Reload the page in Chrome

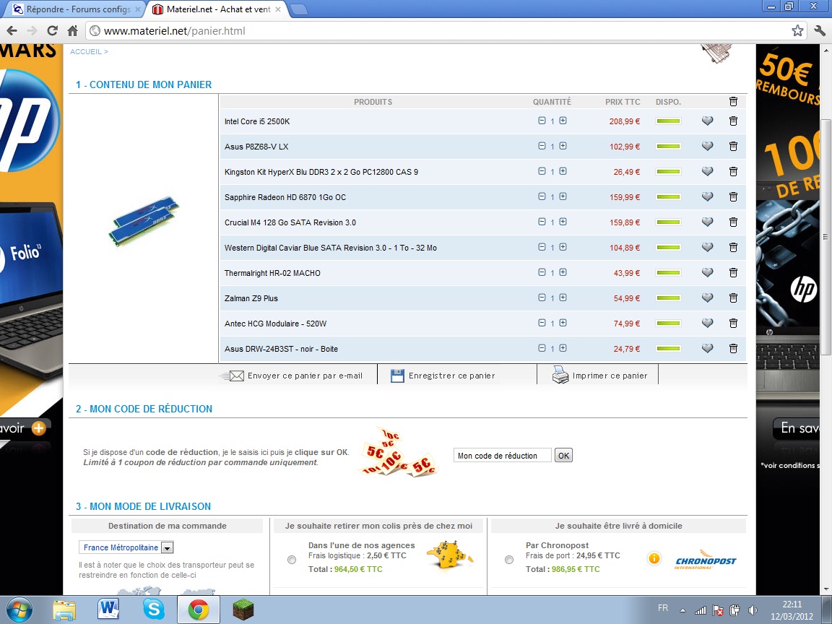point(52,30)
